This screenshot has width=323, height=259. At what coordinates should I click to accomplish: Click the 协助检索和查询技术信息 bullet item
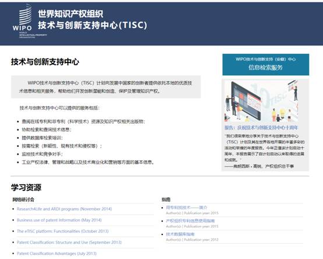click(47, 129)
